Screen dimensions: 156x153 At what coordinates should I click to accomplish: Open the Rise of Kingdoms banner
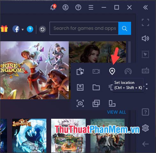coord(35,70)
